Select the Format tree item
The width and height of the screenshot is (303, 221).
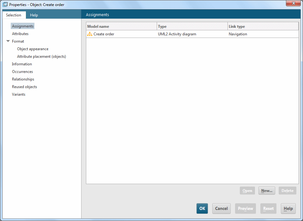pyautogui.click(x=18, y=41)
